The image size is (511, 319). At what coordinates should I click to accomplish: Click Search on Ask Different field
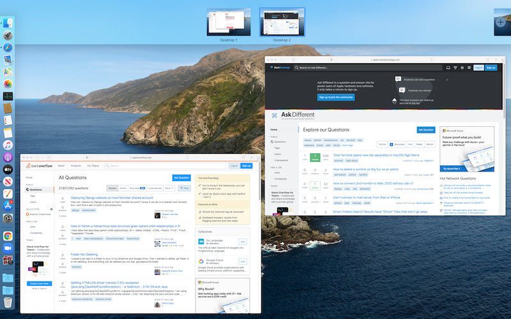tap(368, 68)
